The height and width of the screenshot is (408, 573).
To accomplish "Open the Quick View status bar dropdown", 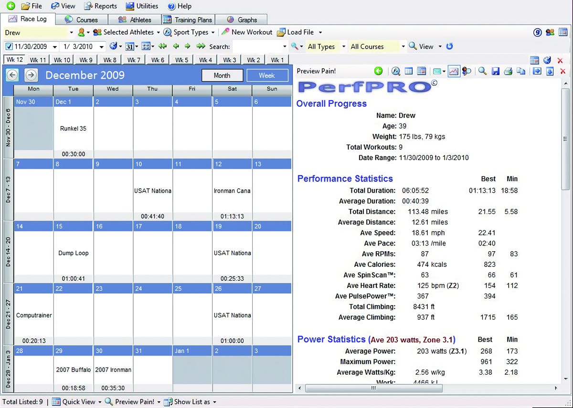I will click(x=76, y=402).
